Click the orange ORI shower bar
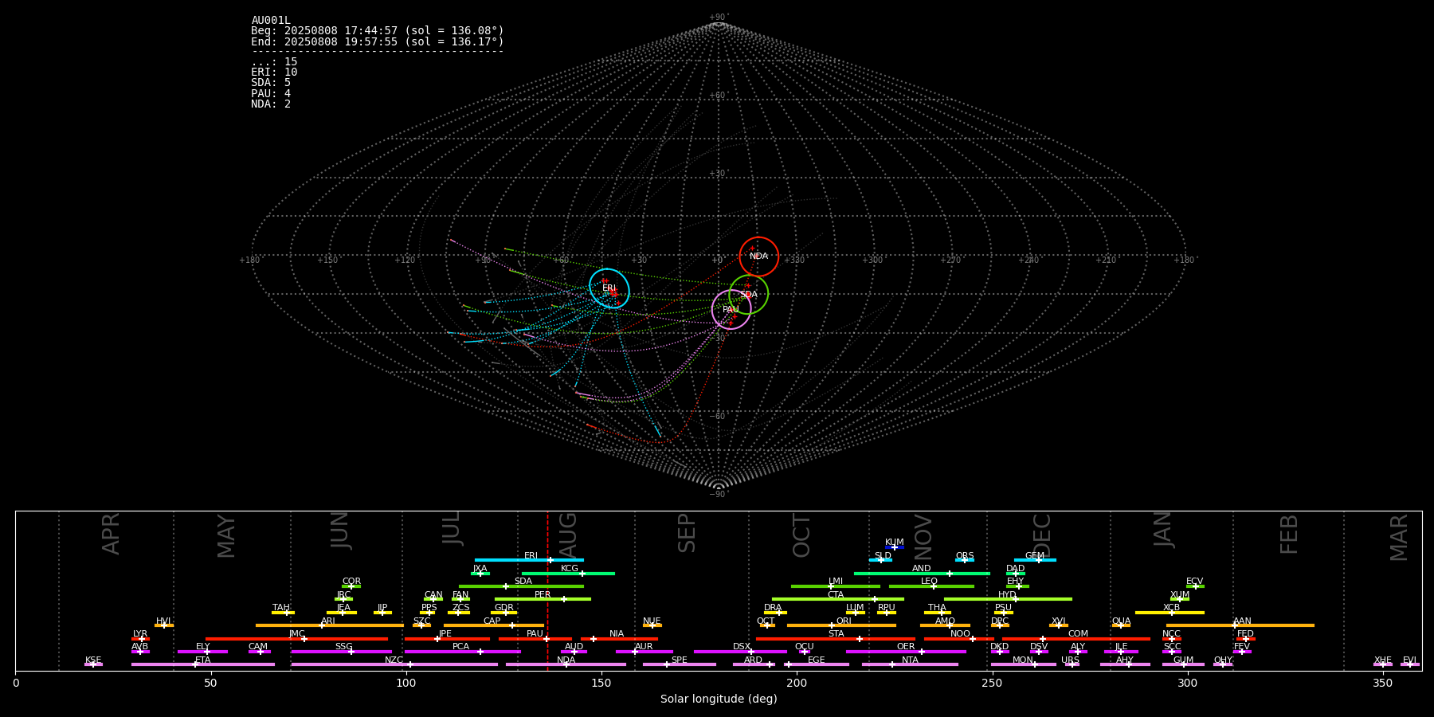This screenshot has width=1434, height=717. (x=841, y=625)
